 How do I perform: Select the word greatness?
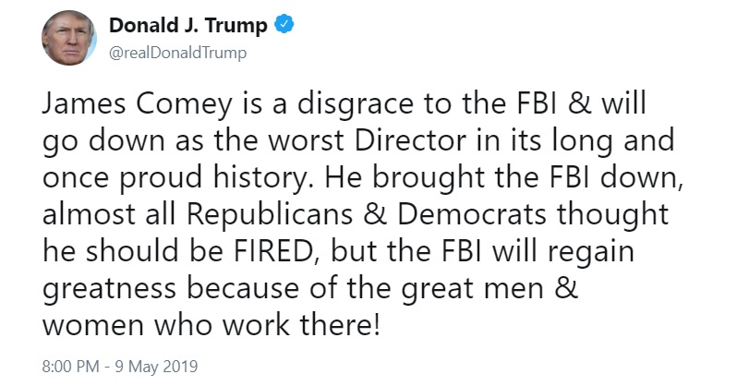(x=109, y=289)
